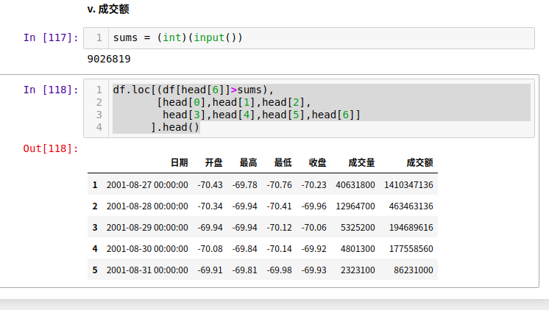Click the 最高 value -69.81
549x310 pixels.
click(245, 270)
